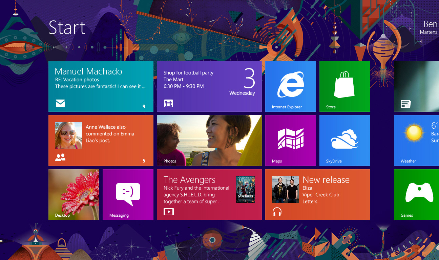The width and height of the screenshot is (439, 260).
Task: Open Manuel Machado's email
Action: click(x=101, y=86)
